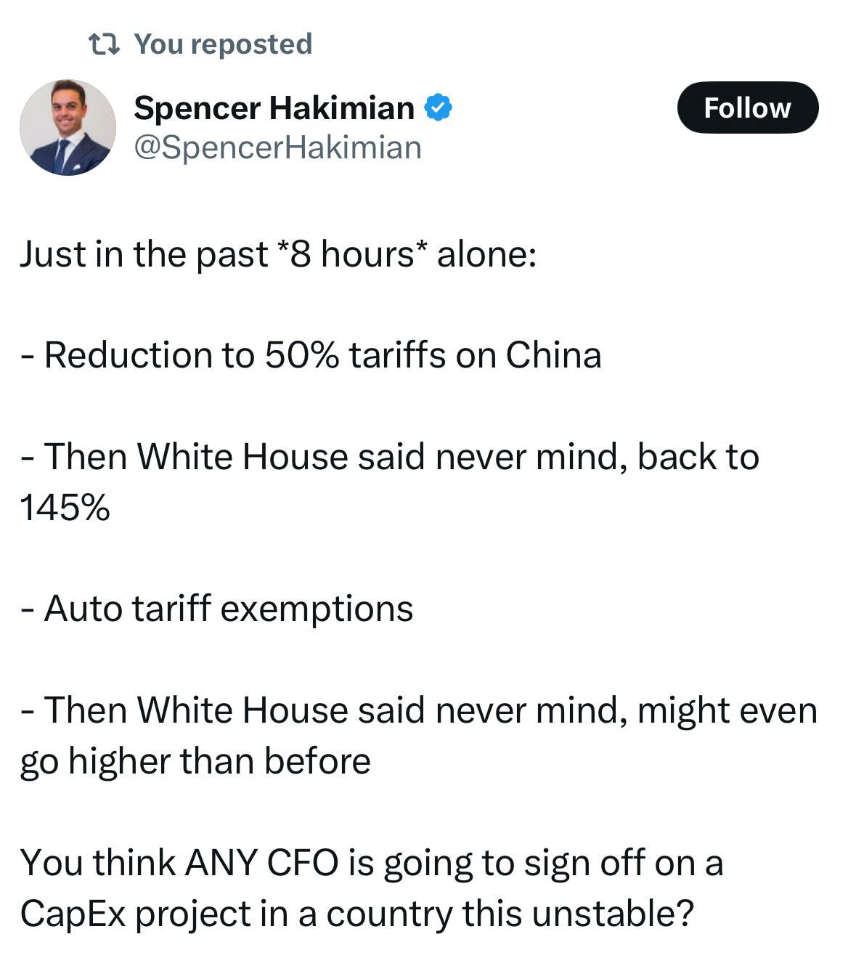Tap the "You reposted" label
The image size is (856, 966).
223,44
